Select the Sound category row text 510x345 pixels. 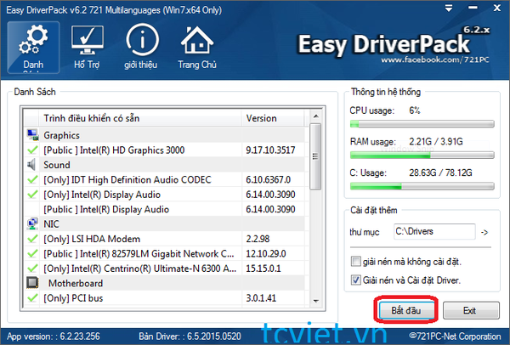point(57,165)
